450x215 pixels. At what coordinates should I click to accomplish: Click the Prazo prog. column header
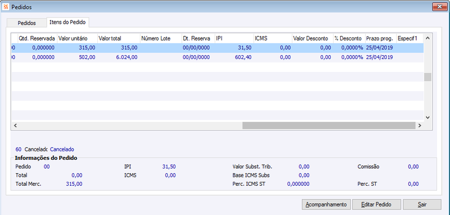click(x=380, y=38)
